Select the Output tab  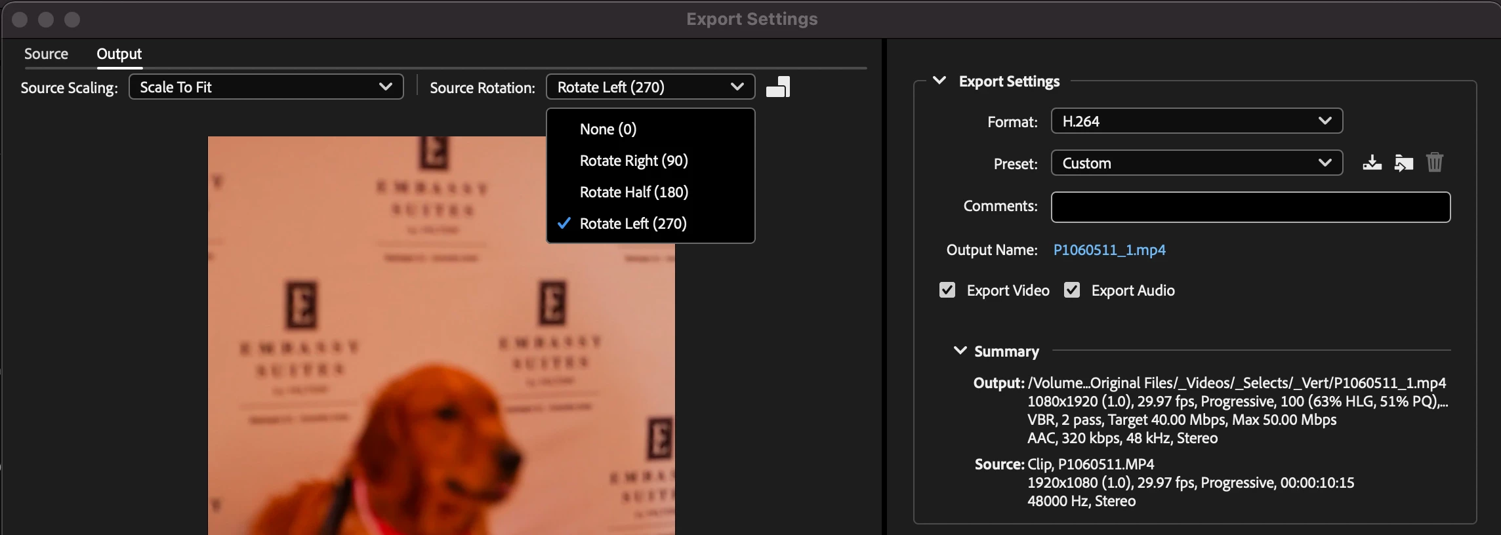tap(119, 54)
